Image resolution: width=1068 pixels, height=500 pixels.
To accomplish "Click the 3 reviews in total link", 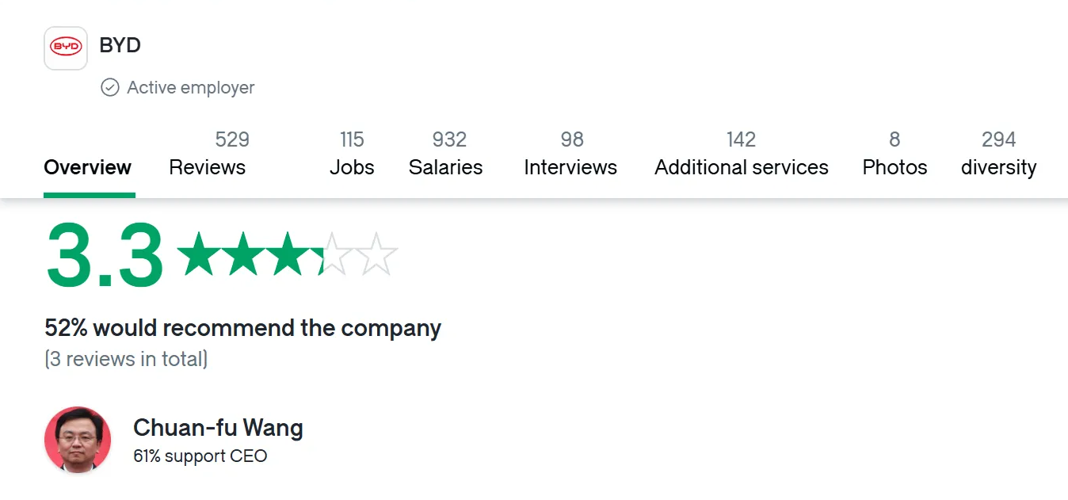I will click(127, 359).
